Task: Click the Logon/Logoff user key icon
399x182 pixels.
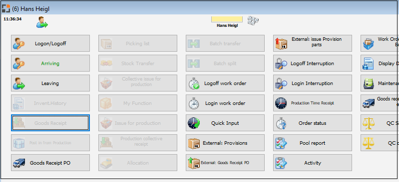Action: pos(19,44)
